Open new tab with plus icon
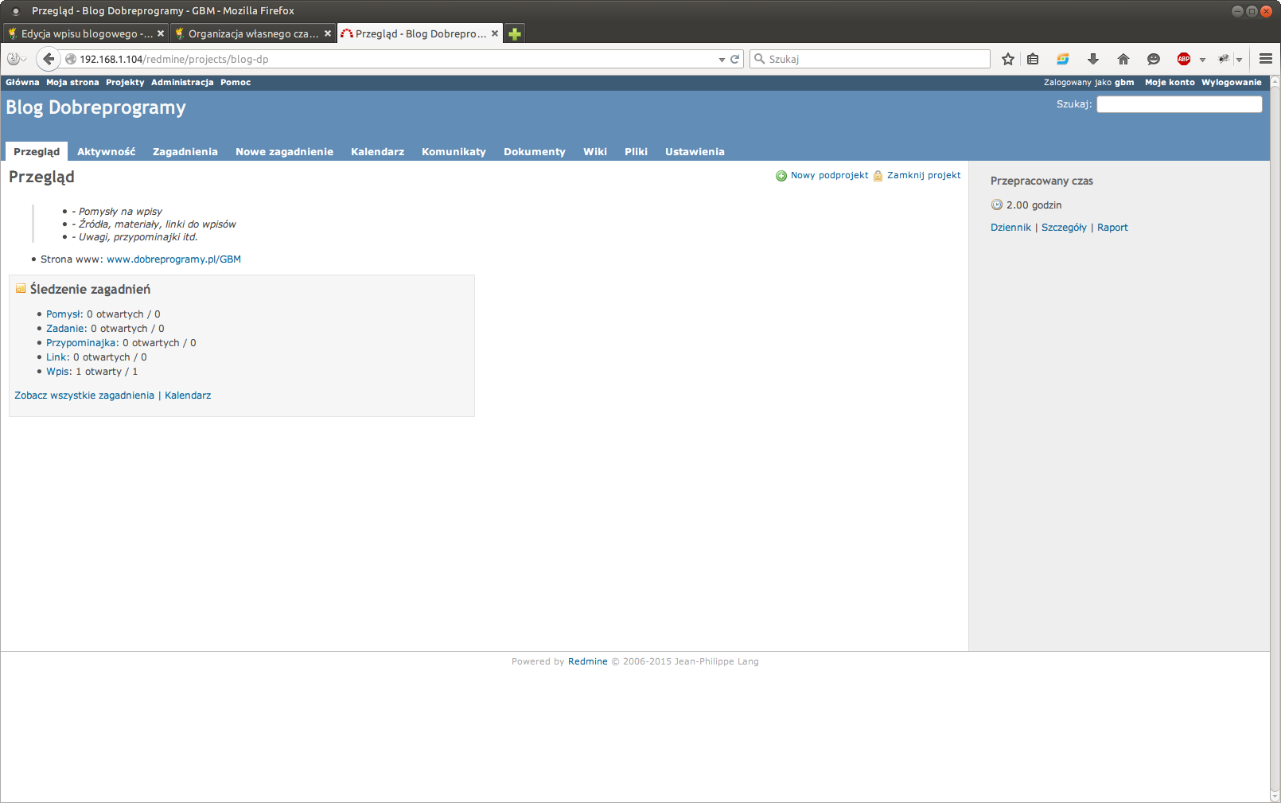The width and height of the screenshot is (1281, 803). point(515,33)
